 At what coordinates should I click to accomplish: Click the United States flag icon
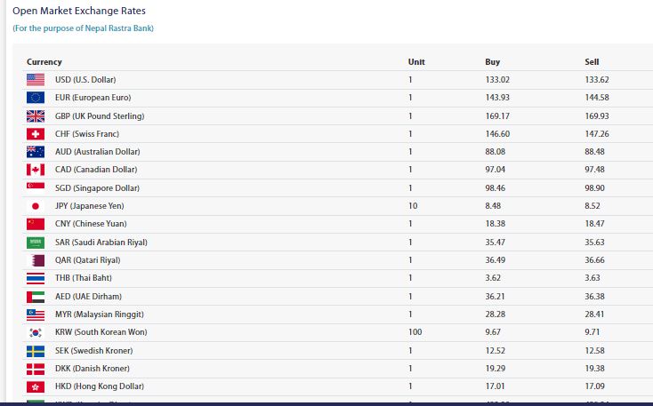pos(36,79)
